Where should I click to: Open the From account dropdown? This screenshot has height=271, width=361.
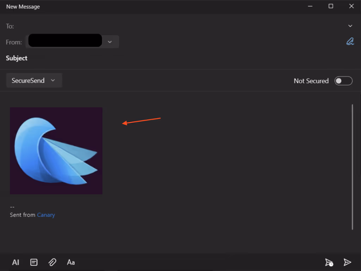110,42
